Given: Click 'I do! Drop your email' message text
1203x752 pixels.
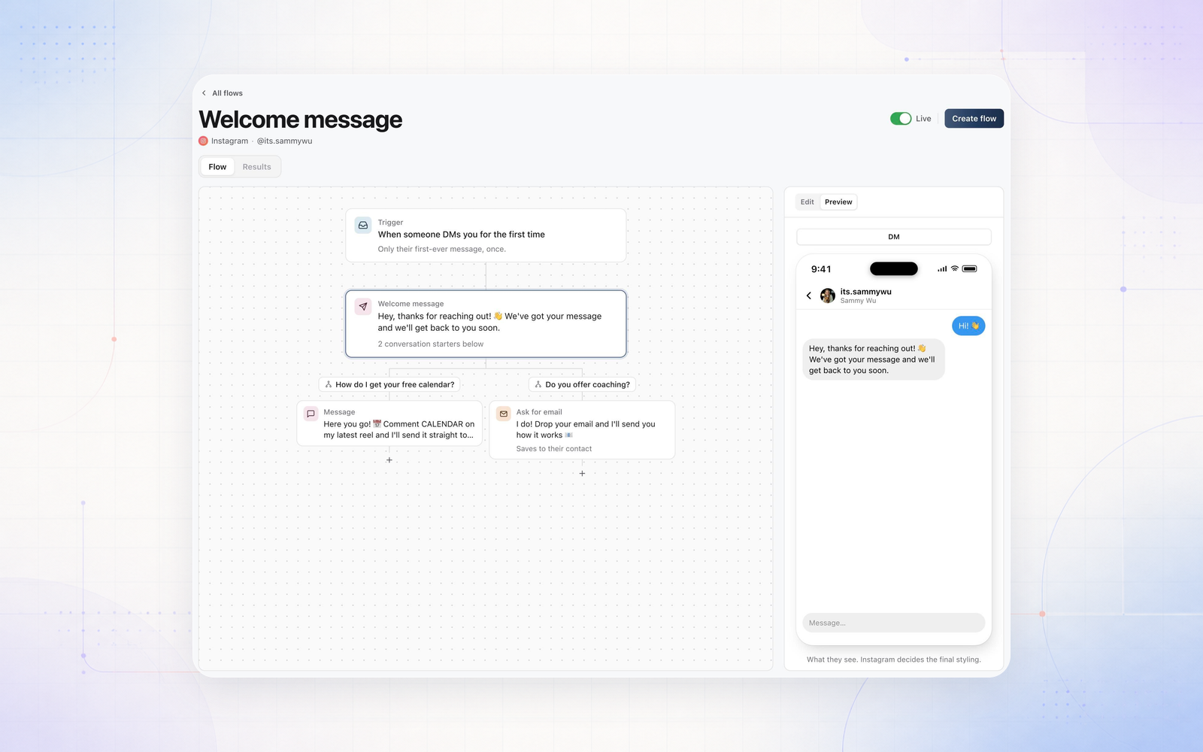Looking at the screenshot, I should (586, 429).
